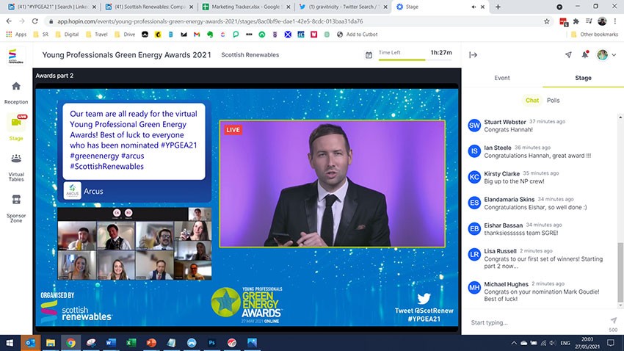View notifications bell icon
624x351 pixels.
point(585,55)
